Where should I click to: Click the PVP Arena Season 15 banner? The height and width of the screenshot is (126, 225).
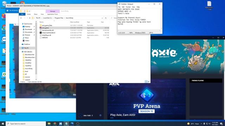[147, 99]
